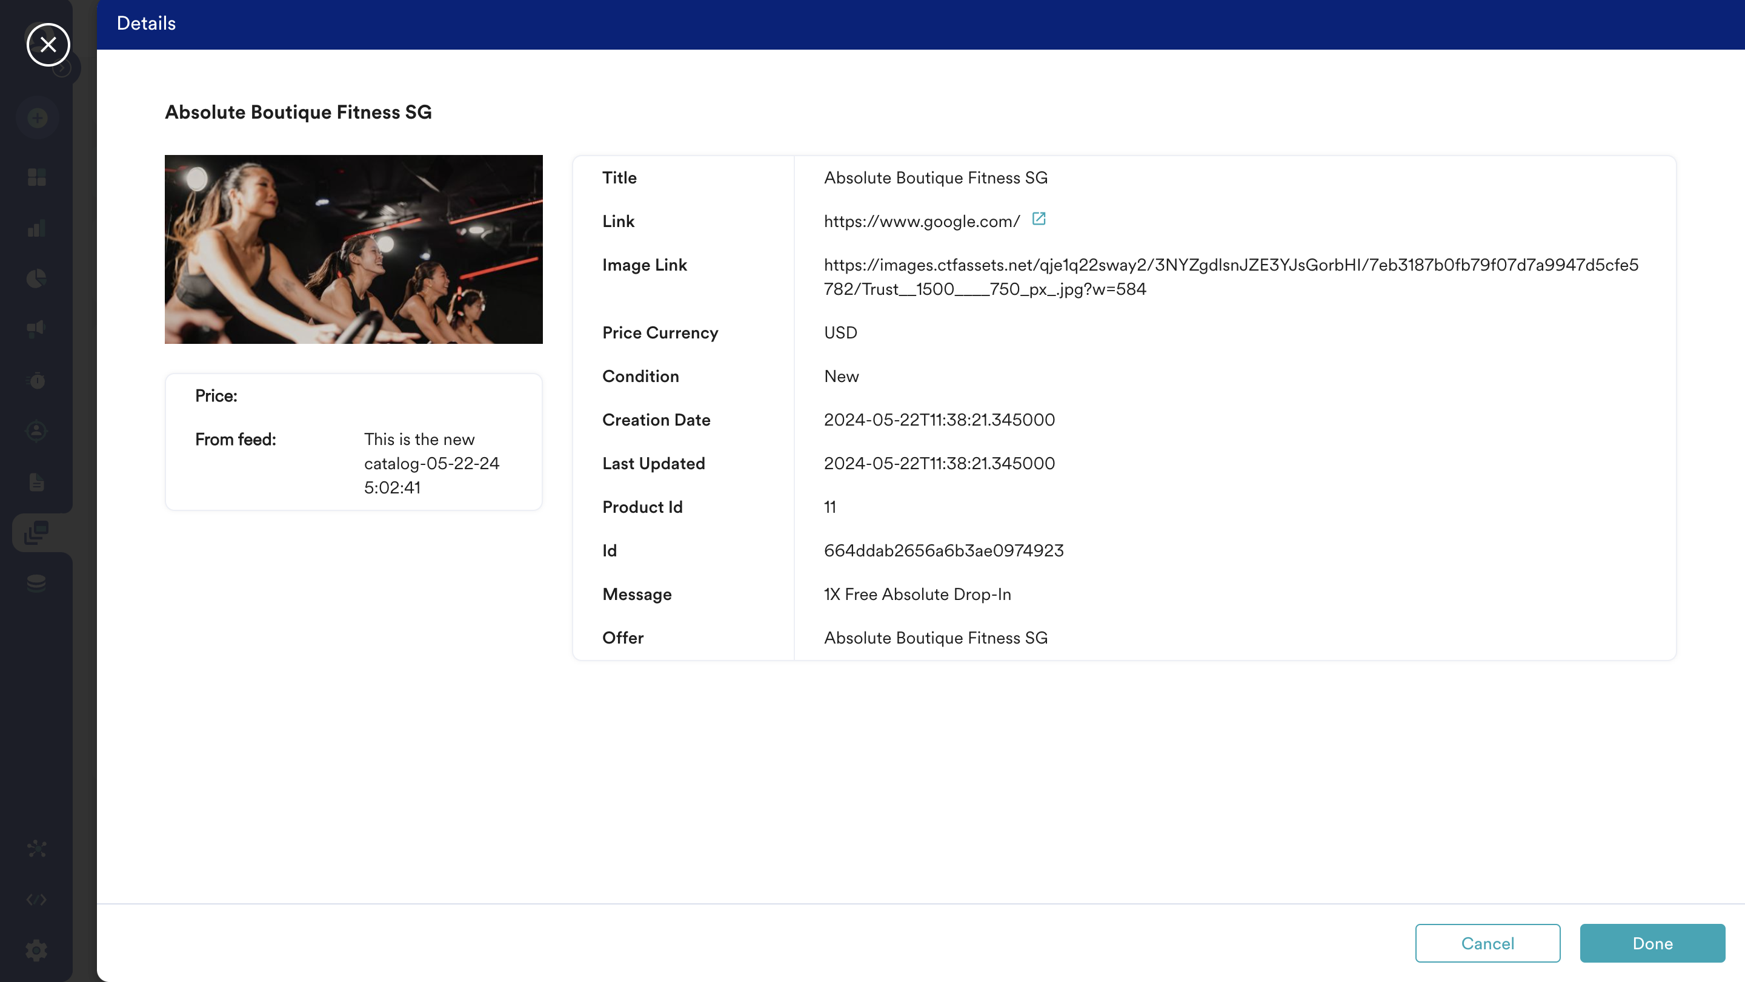Open the network integrations sidebar icon
The width and height of the screenshot is (1745, 982).
(37, 849)
